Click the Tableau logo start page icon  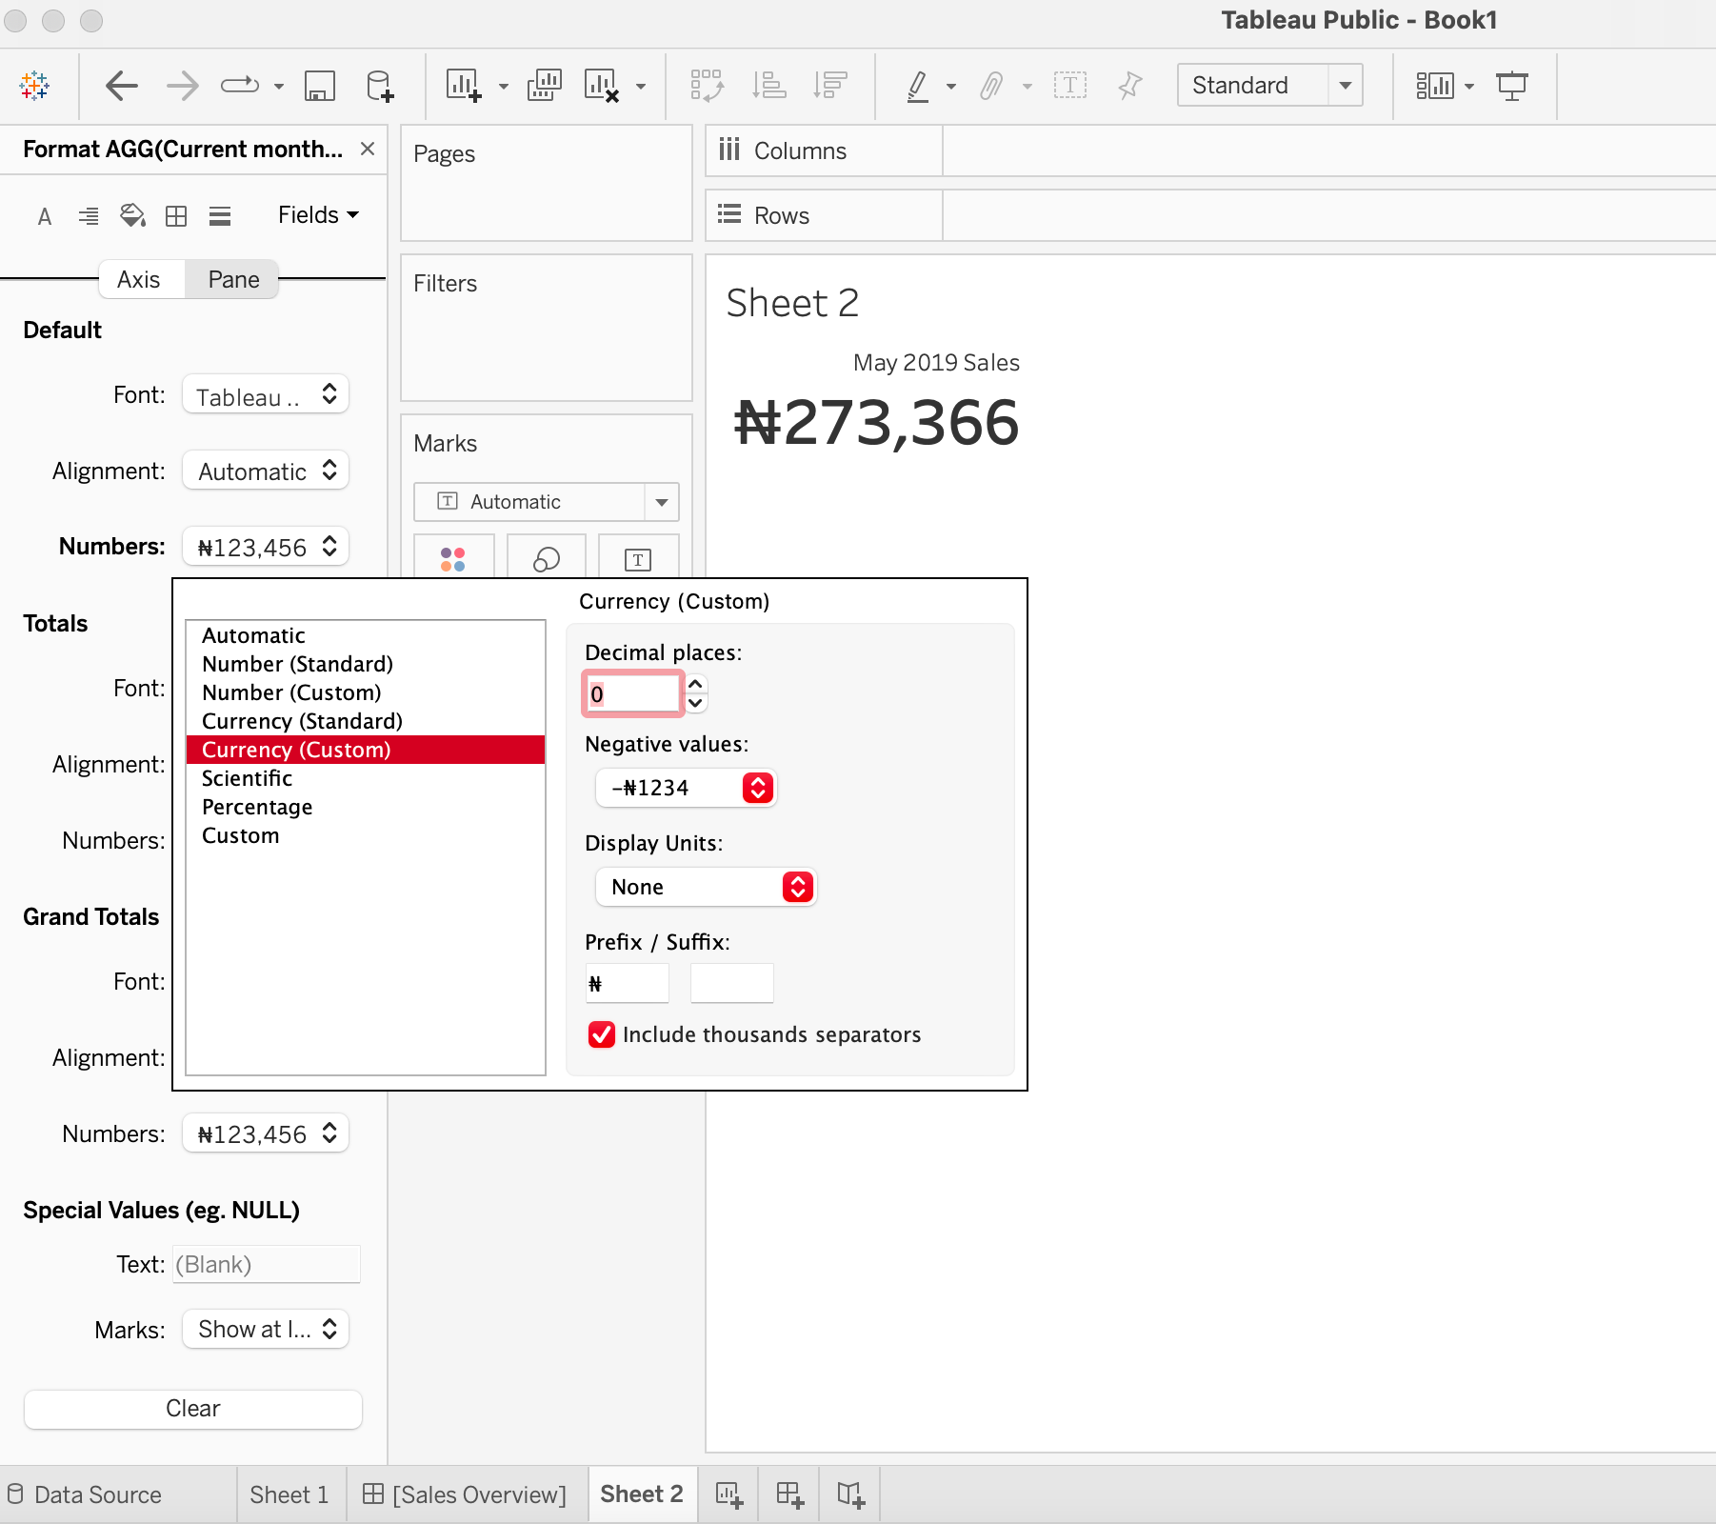click(34, 86)
